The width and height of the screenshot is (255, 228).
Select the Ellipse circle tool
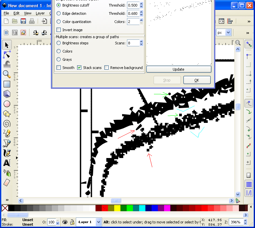click(7, 104)
